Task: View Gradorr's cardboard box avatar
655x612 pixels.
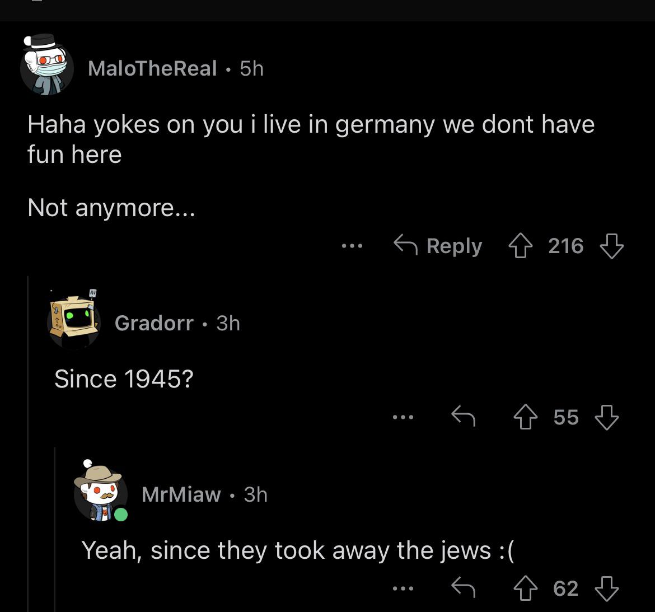Action: point(74,320)
